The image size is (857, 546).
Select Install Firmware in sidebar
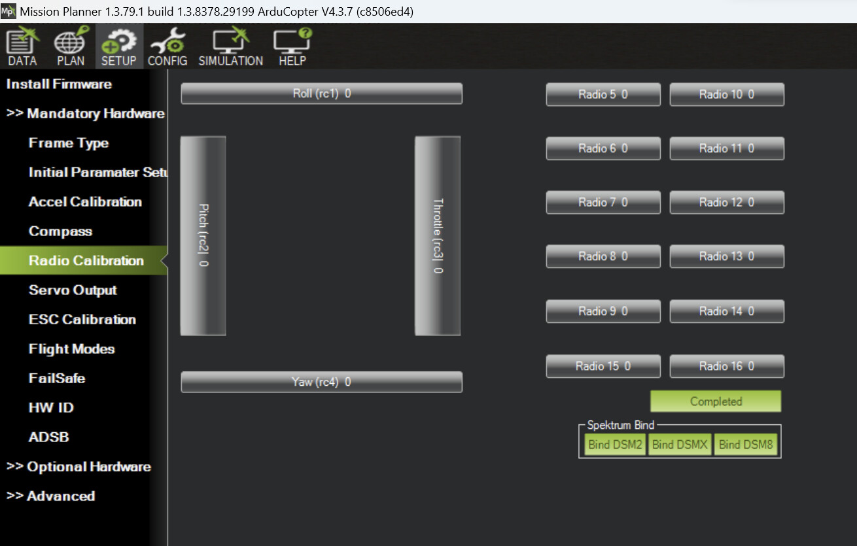(x=59, y=84)
